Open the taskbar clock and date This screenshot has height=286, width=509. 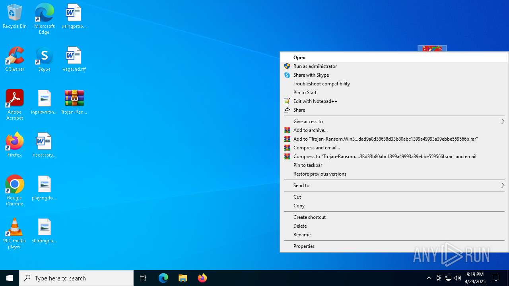(475, 278)
